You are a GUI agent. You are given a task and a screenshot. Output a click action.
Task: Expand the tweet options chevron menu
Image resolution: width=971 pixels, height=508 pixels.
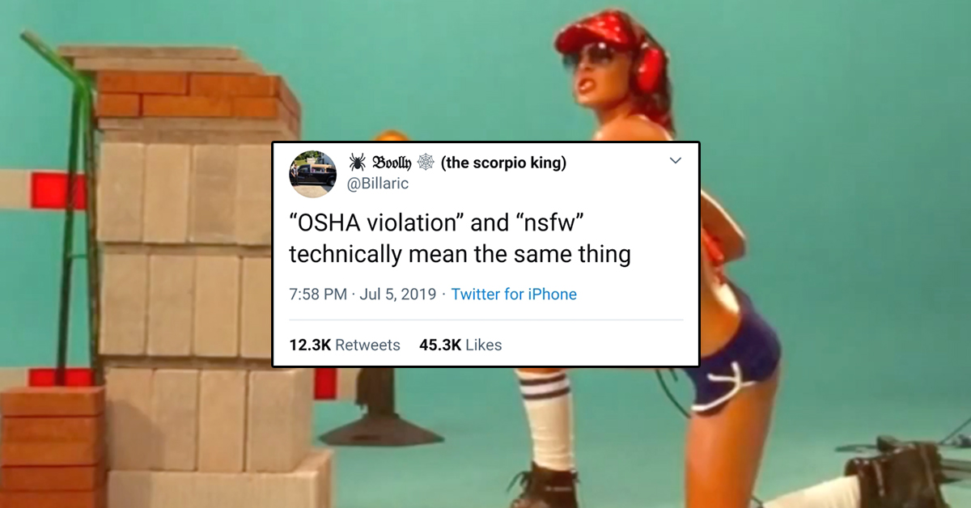pyautogui.click(x=676, y=161)
